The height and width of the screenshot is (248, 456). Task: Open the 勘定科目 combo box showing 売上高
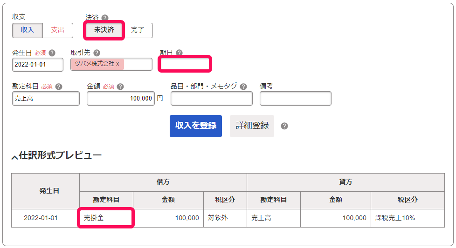tap(46, 99)
